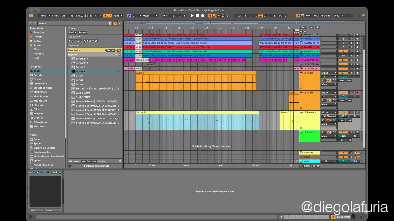394x221 pixels.
Task: Click the Tap tempo button
Action: 71,16
